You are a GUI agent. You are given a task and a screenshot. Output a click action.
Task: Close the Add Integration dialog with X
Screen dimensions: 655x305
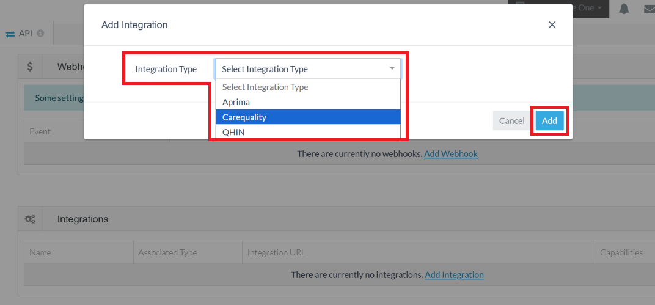pos(552,25)
